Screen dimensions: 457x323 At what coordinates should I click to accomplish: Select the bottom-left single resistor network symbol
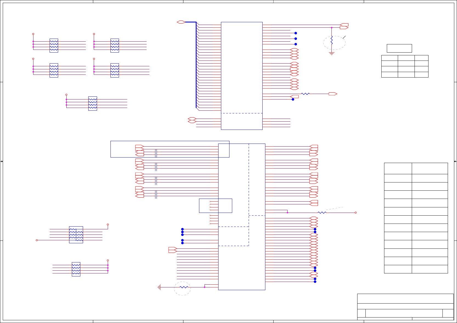[76, 269]
